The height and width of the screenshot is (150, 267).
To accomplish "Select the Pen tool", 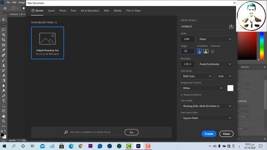I will 3,96.
